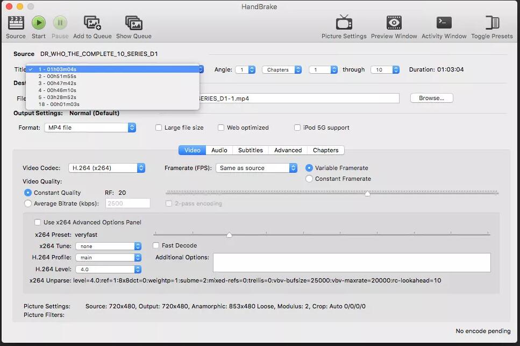The width and height of the screenshot is (520, 346).
Task: Select Average Bitrate (kbps) radio button
Action: pyautogui.click(x=28, y=203)
